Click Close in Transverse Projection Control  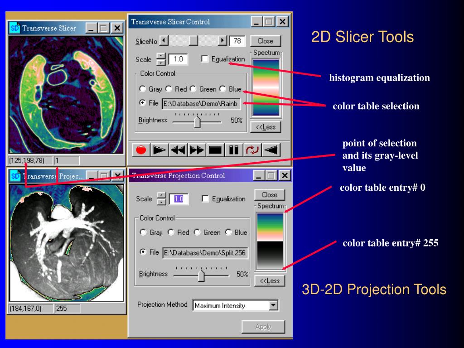270,195
